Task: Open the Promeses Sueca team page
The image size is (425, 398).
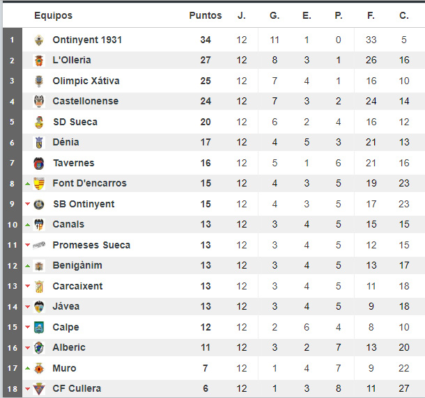Action: click(x=91, y=245)
